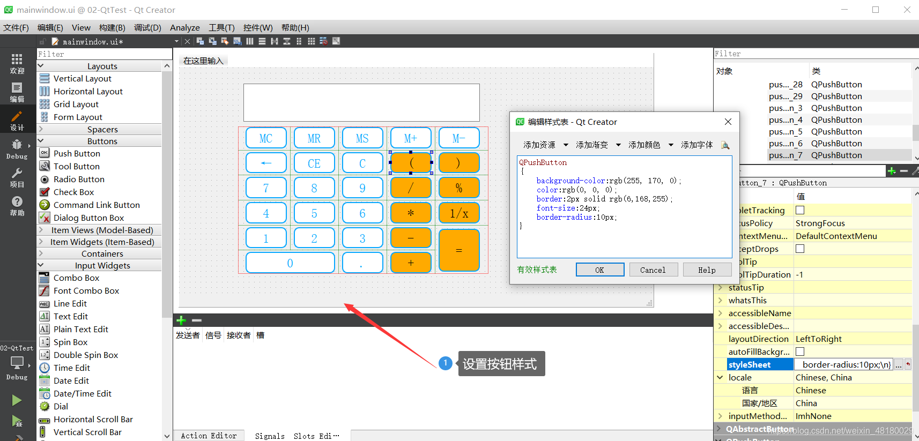919x441 pixels.
Task: Click the Start Debugging run icon
Action: [17, 422]
